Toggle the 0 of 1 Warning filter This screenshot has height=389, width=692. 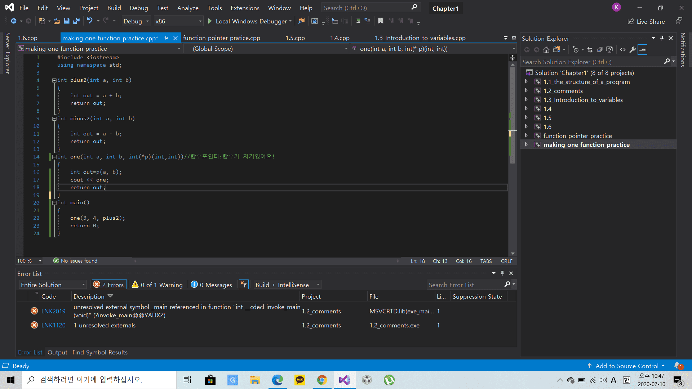[157, 285]
